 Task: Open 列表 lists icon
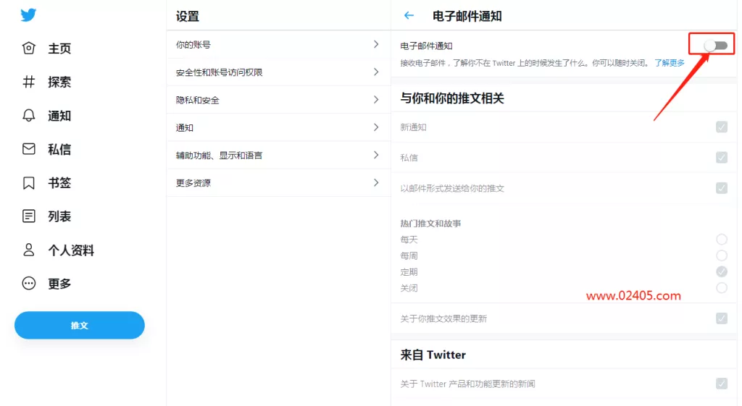[x=28, y=216]
